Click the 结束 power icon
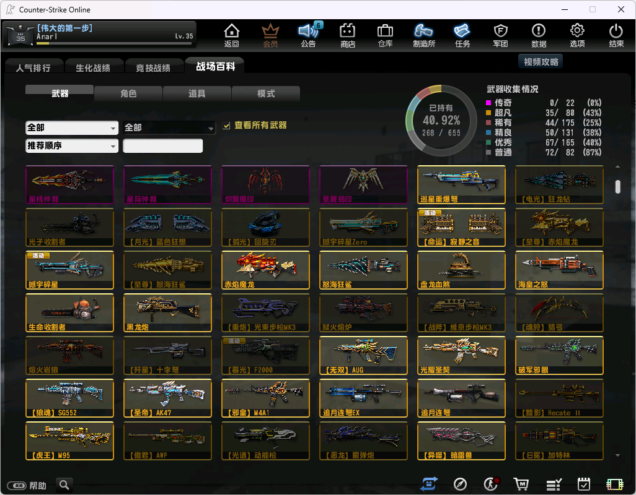636x495 pixels. [x=616, y=35]
